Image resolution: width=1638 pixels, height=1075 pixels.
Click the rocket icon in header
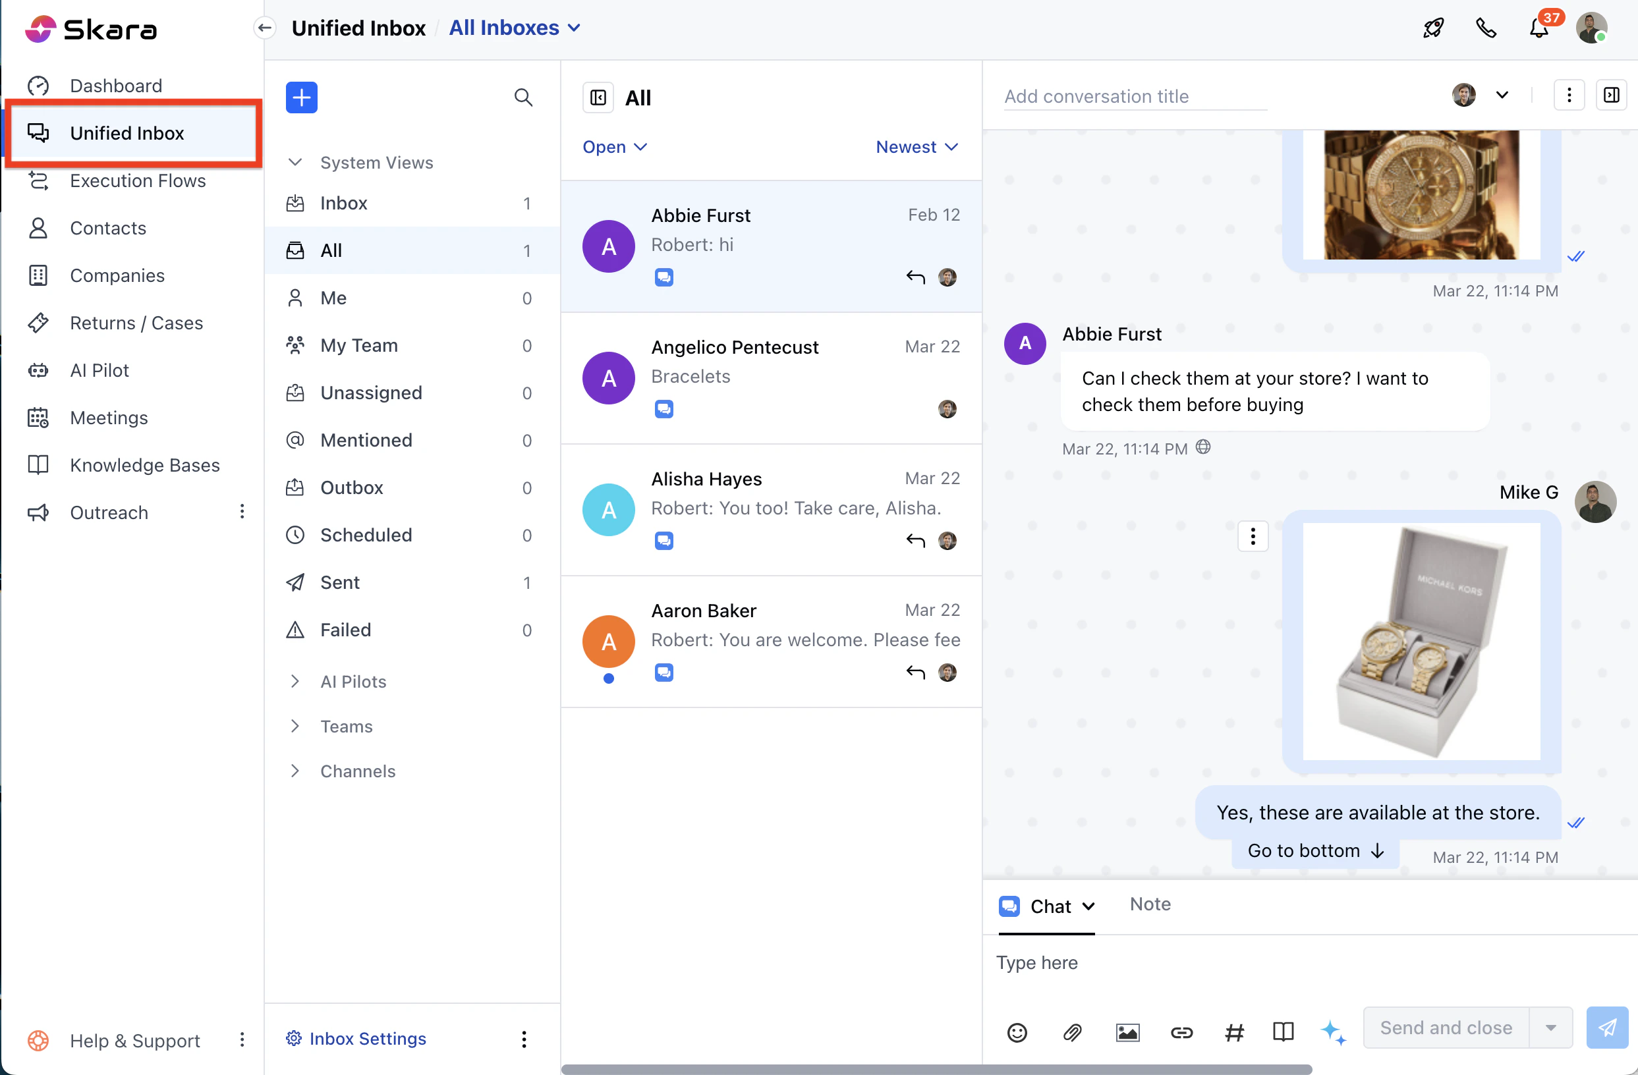click(x=1433, y=28)
